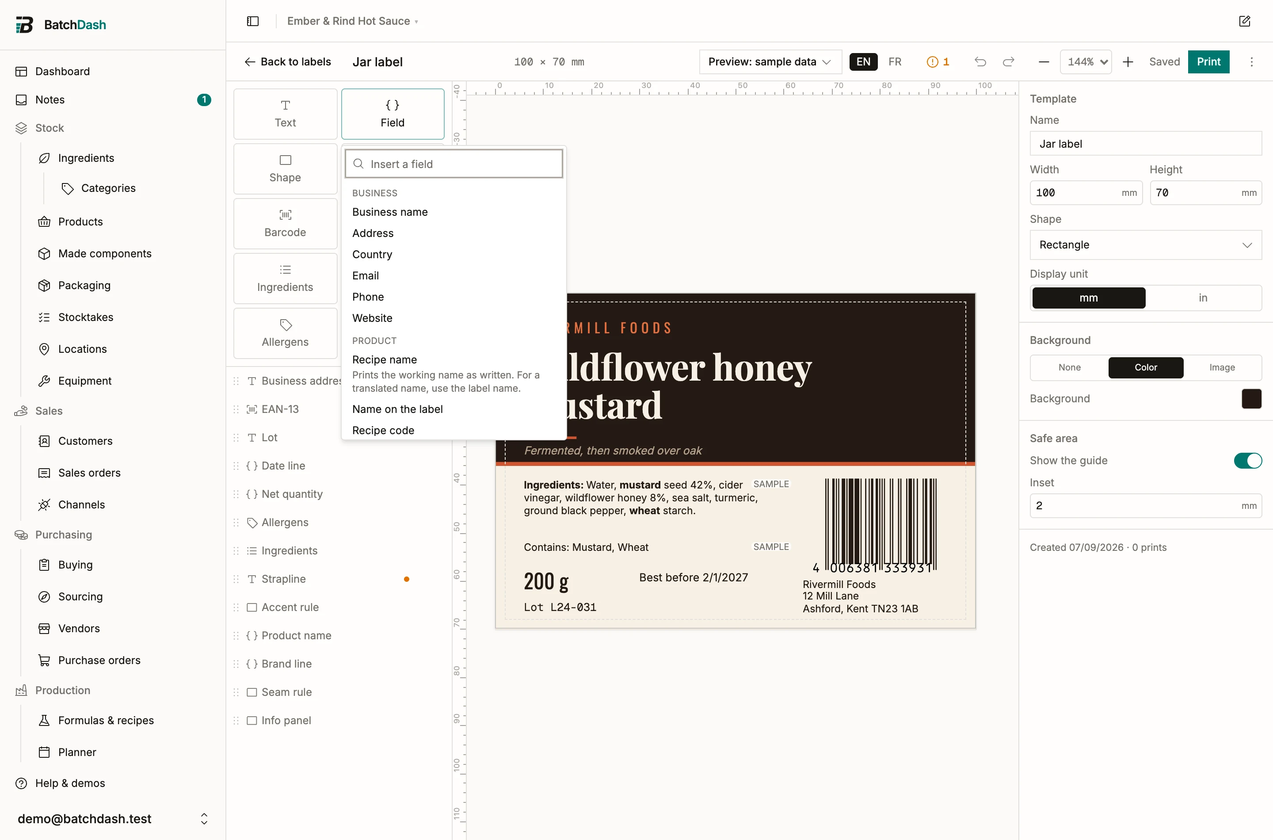
Task: Set background to Color
Action: [x=1146, y=367]
